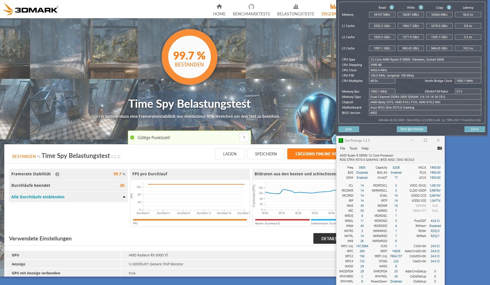Viewport: 490px width, 285px height.
Task: Click the AMD Radeon RX 6900 XT value
Action: tap(149, 255)
